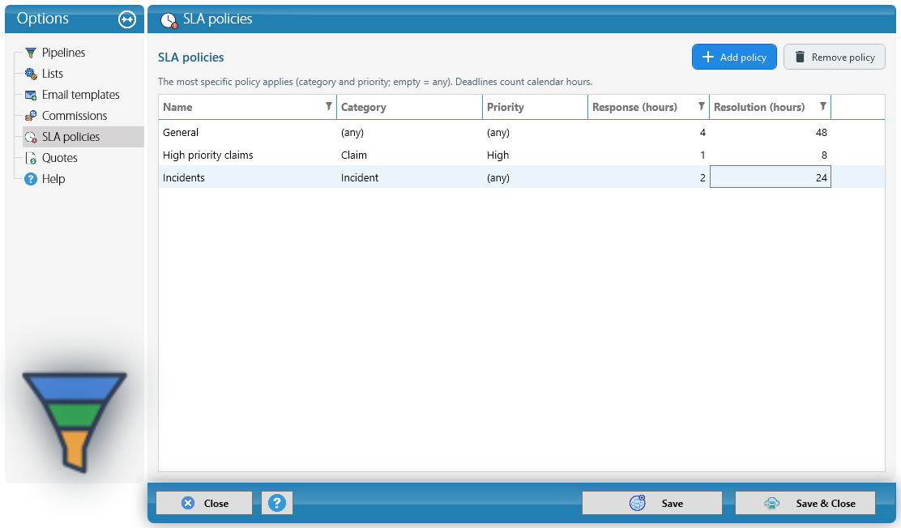Click the response value 4 for General
This screenshot has height=528, width=901.
(x=649, y=133)
